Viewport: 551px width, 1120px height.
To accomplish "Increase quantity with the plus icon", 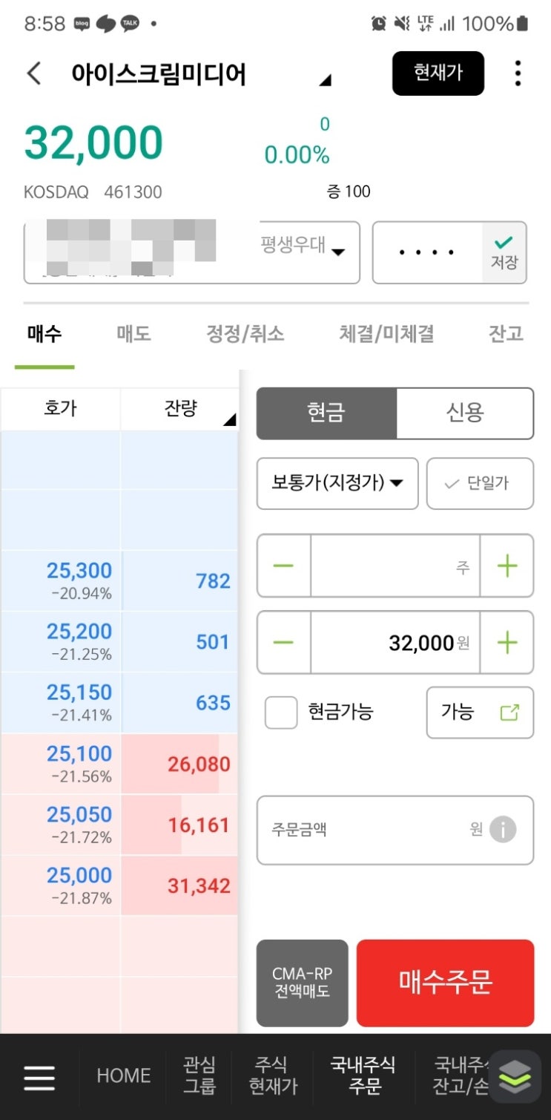I will [507, 566].
